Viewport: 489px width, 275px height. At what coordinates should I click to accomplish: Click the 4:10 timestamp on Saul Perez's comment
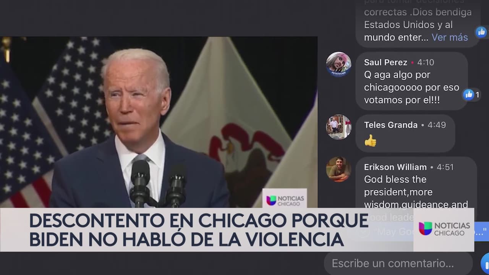click(426, 62)
